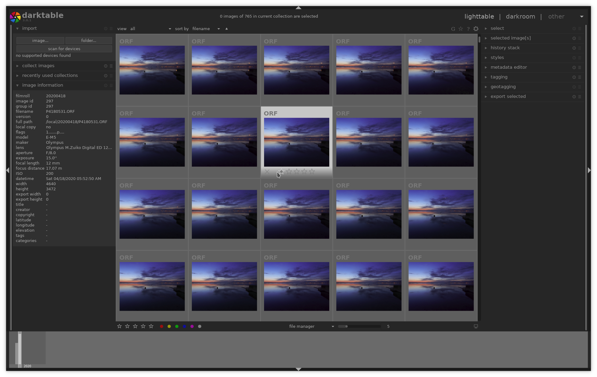Toggle thumbnail overlays star icon in top toolbar
The height and width of the screenshot is (377, 597).
tap(461, 29)
